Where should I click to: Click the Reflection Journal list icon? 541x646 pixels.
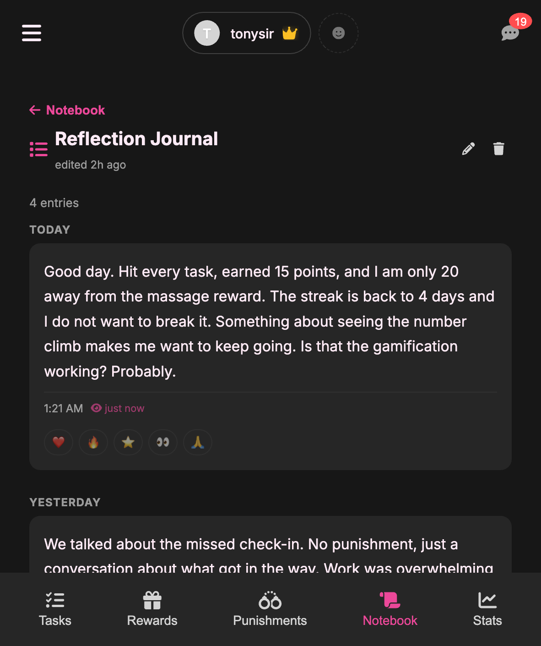pos(38,148)
